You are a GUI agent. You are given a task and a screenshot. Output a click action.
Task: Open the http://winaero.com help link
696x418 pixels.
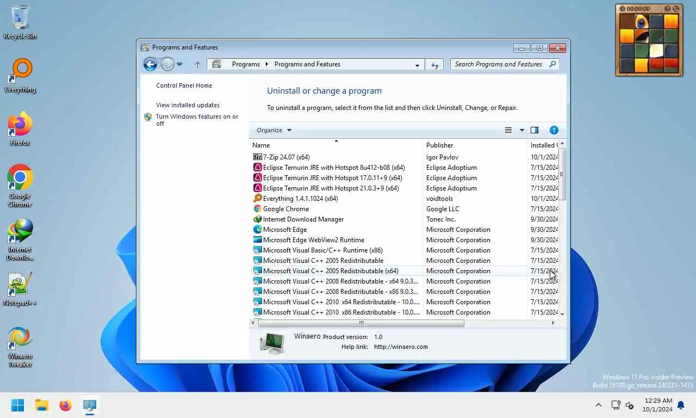click(401, 347)
